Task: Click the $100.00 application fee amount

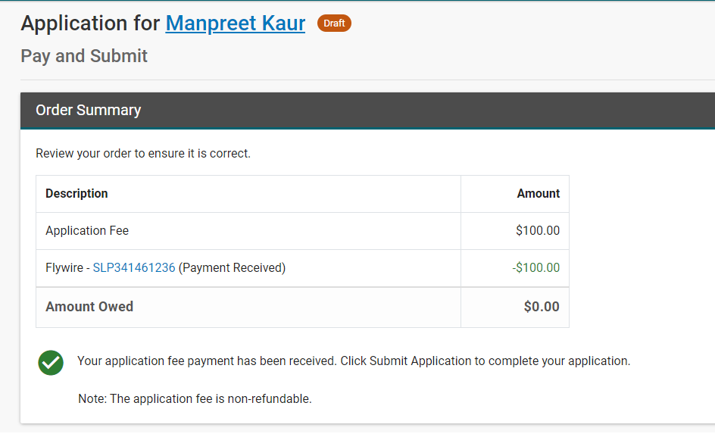Action: 538,231
